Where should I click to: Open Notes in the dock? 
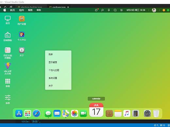point(118,113)
